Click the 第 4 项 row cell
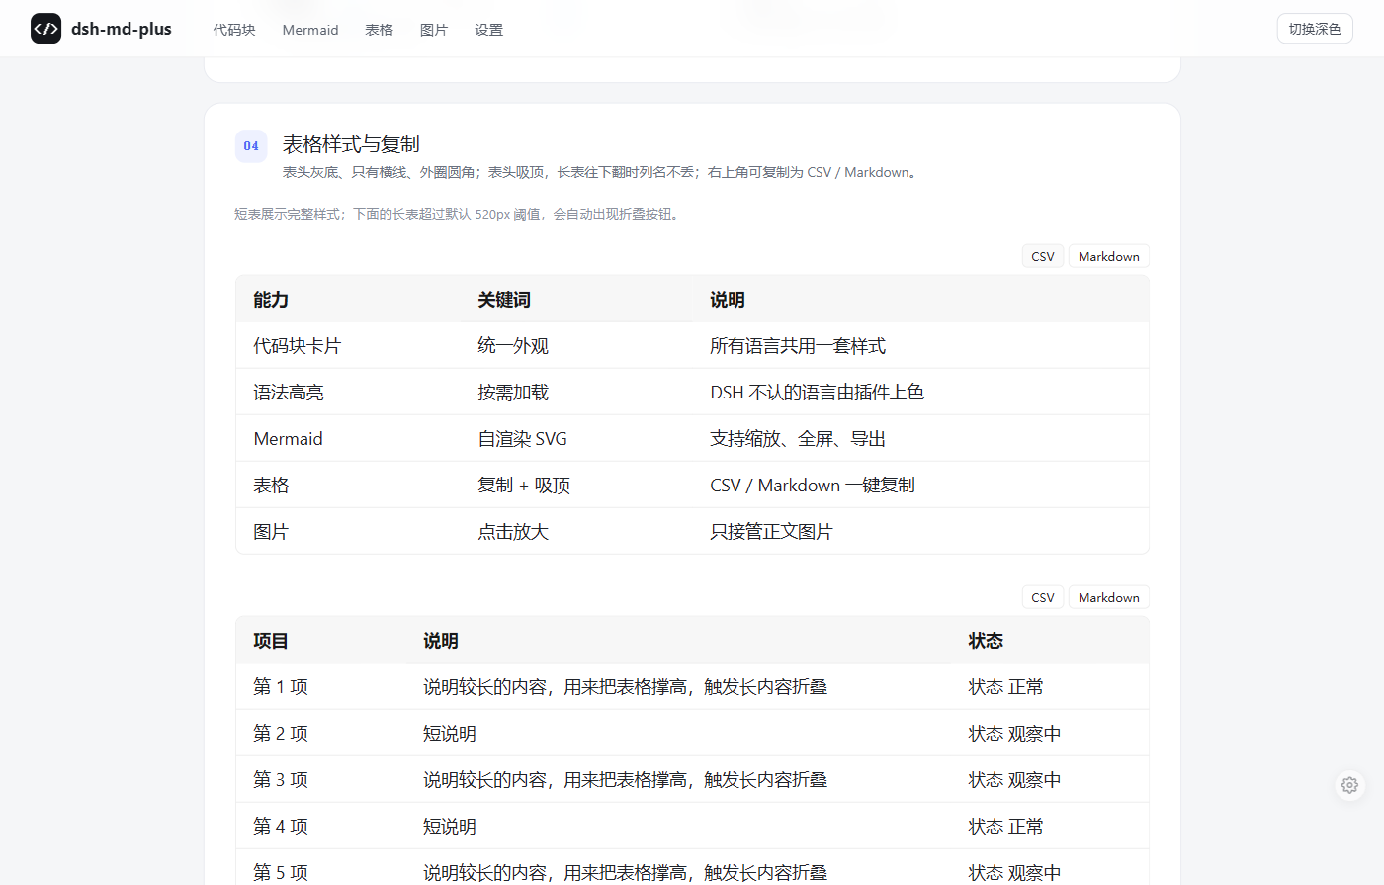 point(321,826)
